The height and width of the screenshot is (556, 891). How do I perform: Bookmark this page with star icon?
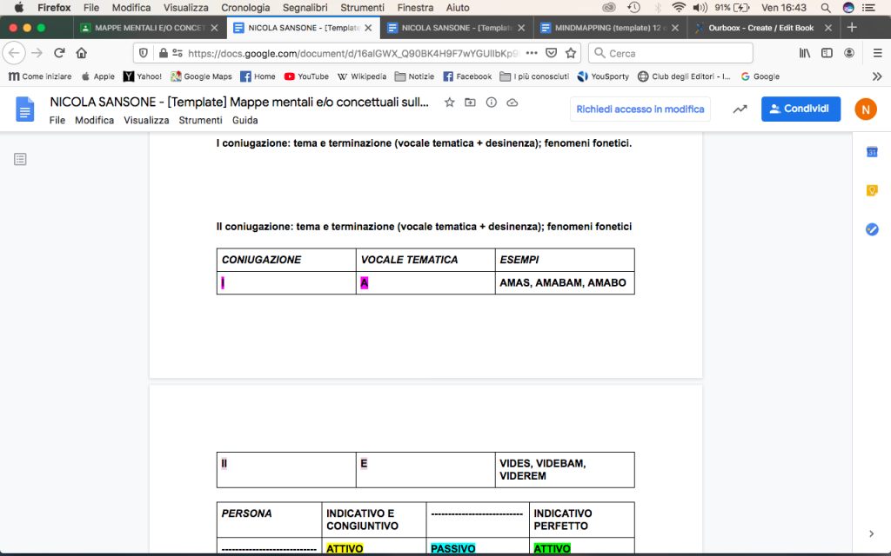click(571, 53)
